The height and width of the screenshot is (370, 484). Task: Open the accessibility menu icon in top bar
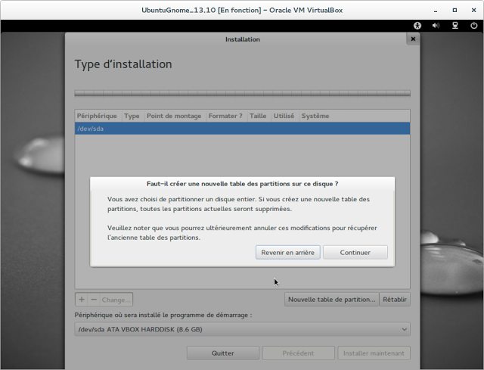click(417, 26)
